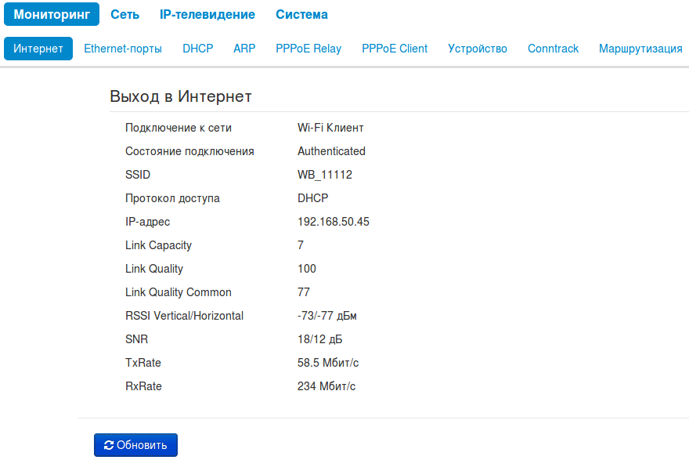Open the Сеть main menu
Viewport: 689px width, 467px height.
124,15
